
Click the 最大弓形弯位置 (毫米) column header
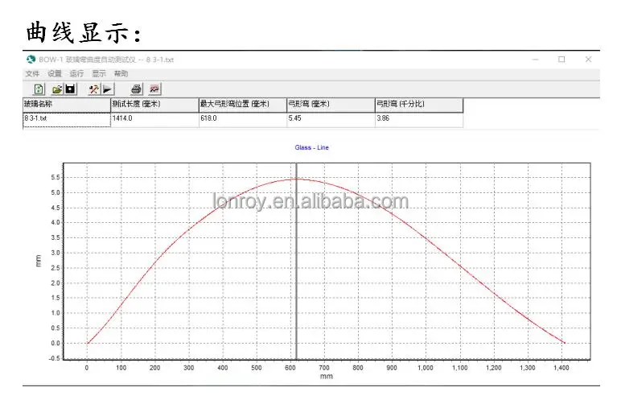tap(242, 105)
